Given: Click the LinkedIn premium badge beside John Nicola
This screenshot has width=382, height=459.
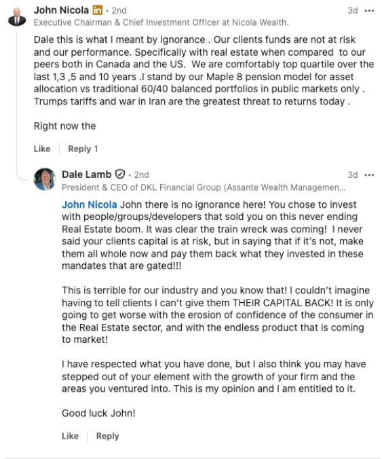Looking at the screenshot, I should (x=98, y=10).
